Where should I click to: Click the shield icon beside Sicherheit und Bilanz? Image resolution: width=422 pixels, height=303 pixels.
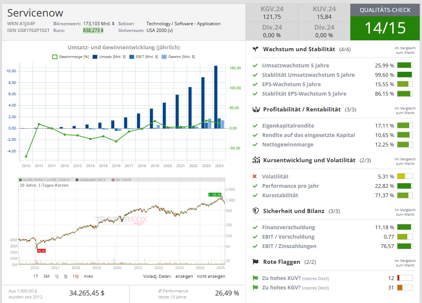tap(256, 211)
